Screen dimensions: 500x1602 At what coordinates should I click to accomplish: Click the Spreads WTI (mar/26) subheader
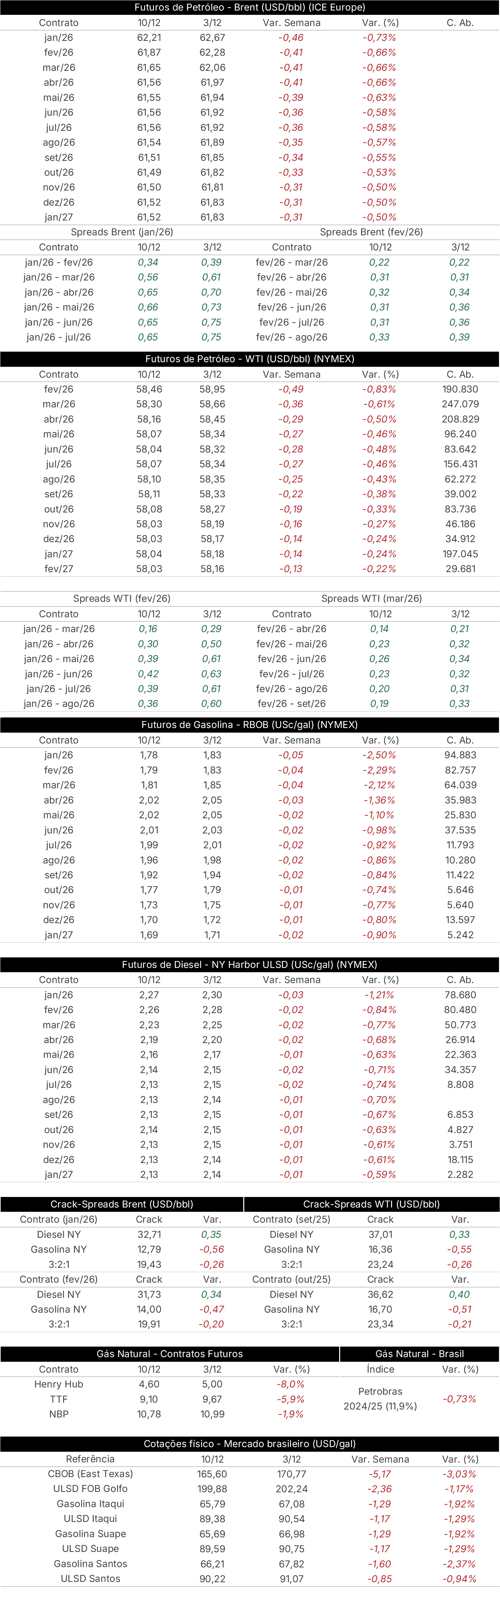click(x=372, y=598)
